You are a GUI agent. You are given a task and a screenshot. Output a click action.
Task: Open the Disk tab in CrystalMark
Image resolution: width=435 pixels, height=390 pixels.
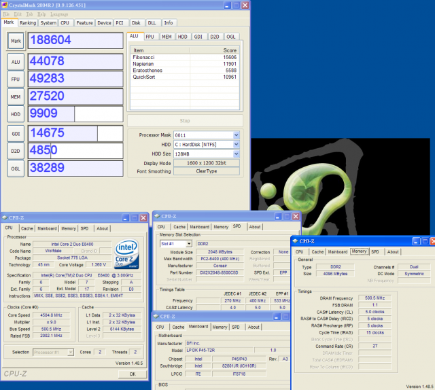pos(136,22)
